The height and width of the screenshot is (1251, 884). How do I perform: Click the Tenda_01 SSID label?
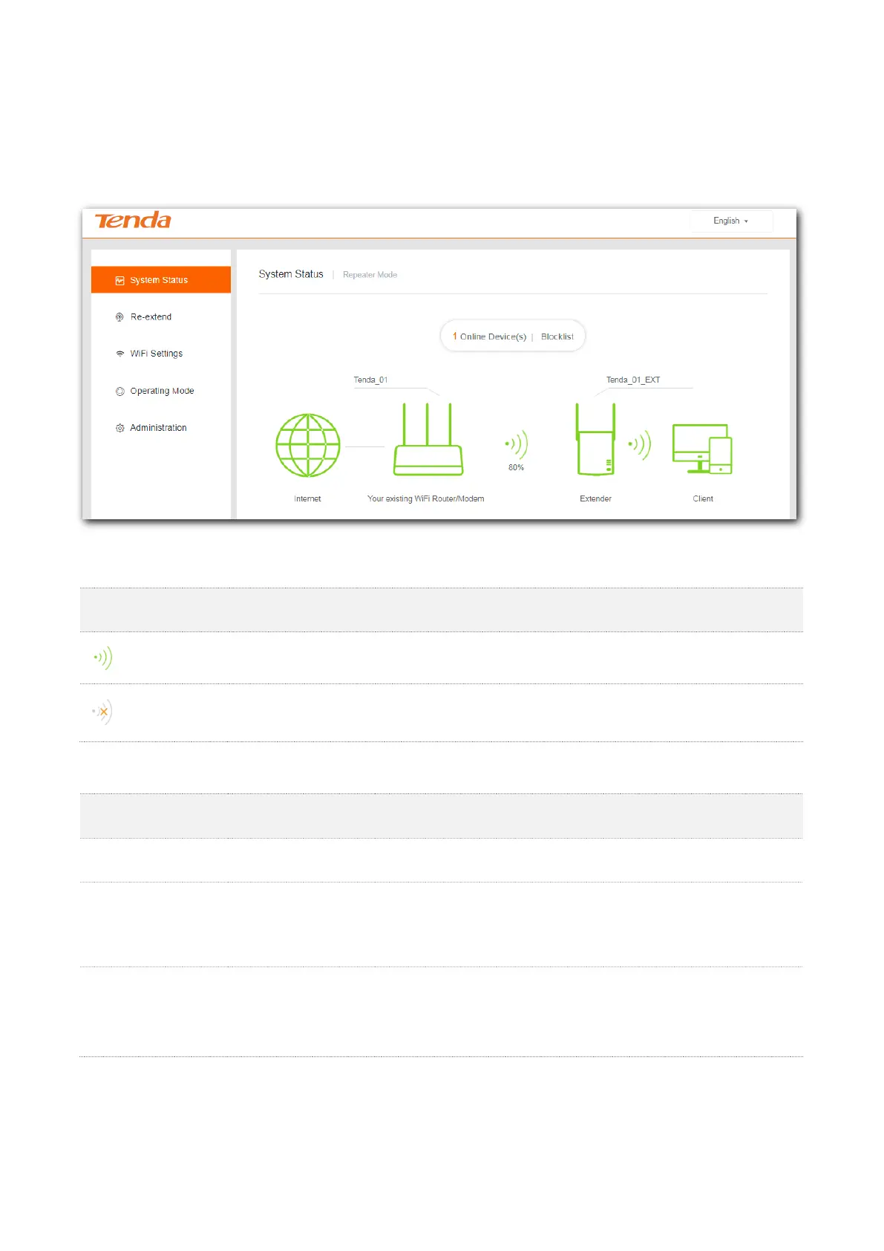tap(370, 380)
